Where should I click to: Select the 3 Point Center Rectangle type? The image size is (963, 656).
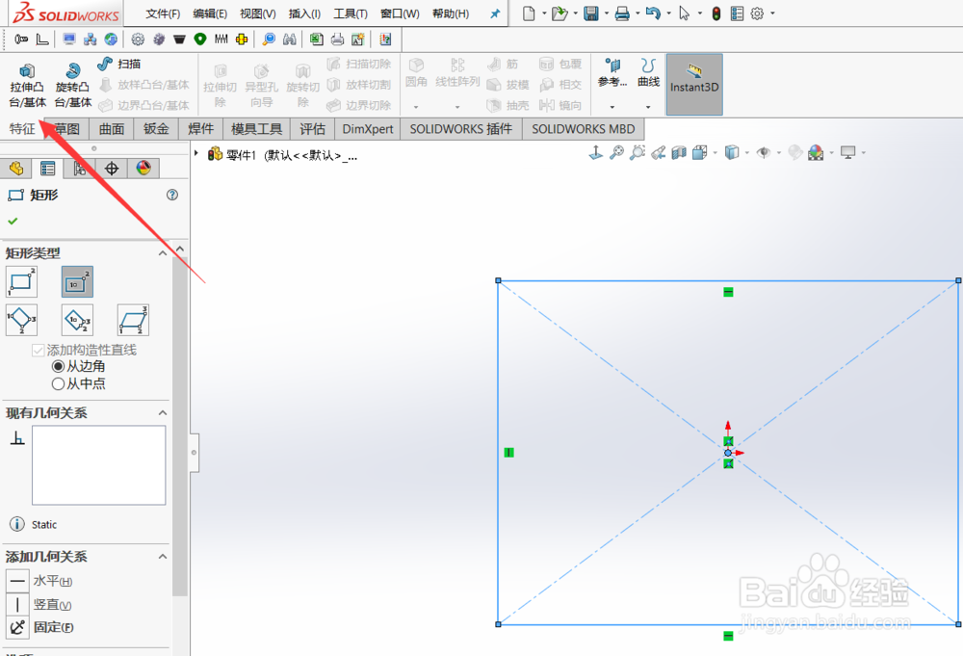[77, 320]
